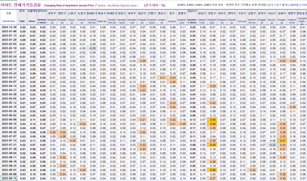307x181 pixels.
Task: Click the 0.25 Gangdong cell on 2025-04-14
Action: (212, 86)
